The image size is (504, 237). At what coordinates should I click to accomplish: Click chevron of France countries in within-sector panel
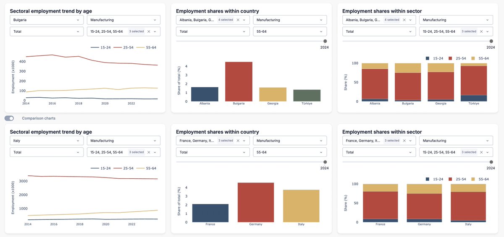tap(410, 141)
